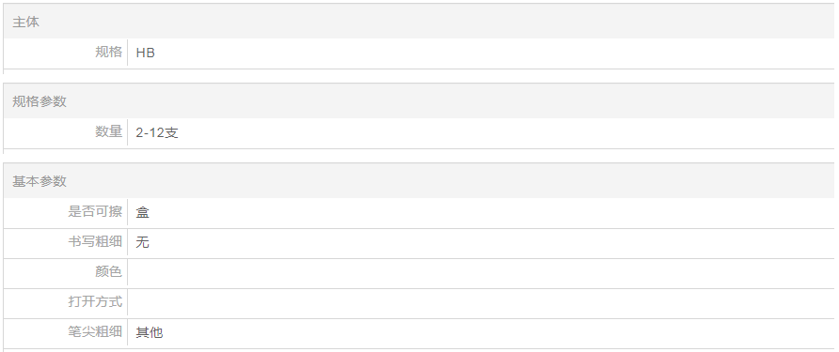This screenshot has height=352, width=839.
Task: Click the 盒 value text
Action: 142,212
